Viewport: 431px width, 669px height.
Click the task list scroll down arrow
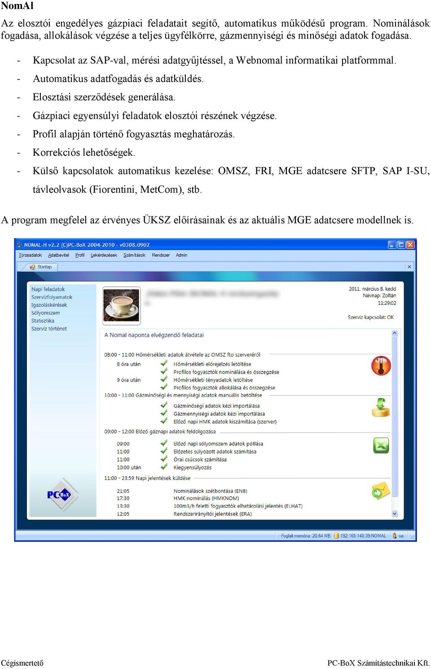[x=395, y=514]
